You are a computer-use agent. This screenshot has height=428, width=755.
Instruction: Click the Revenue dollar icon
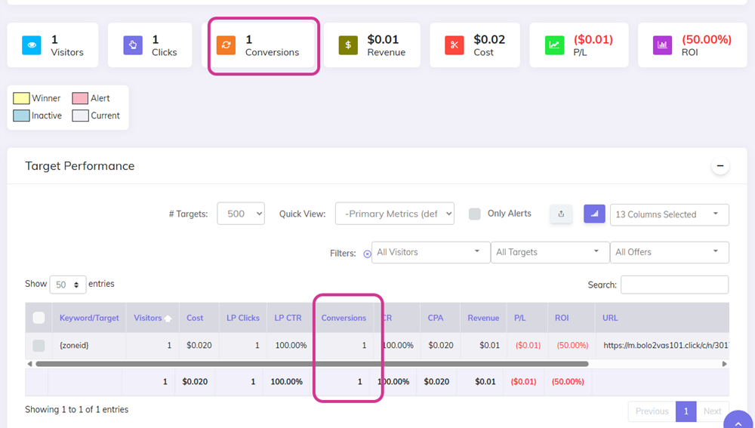(x=348, y=45)
